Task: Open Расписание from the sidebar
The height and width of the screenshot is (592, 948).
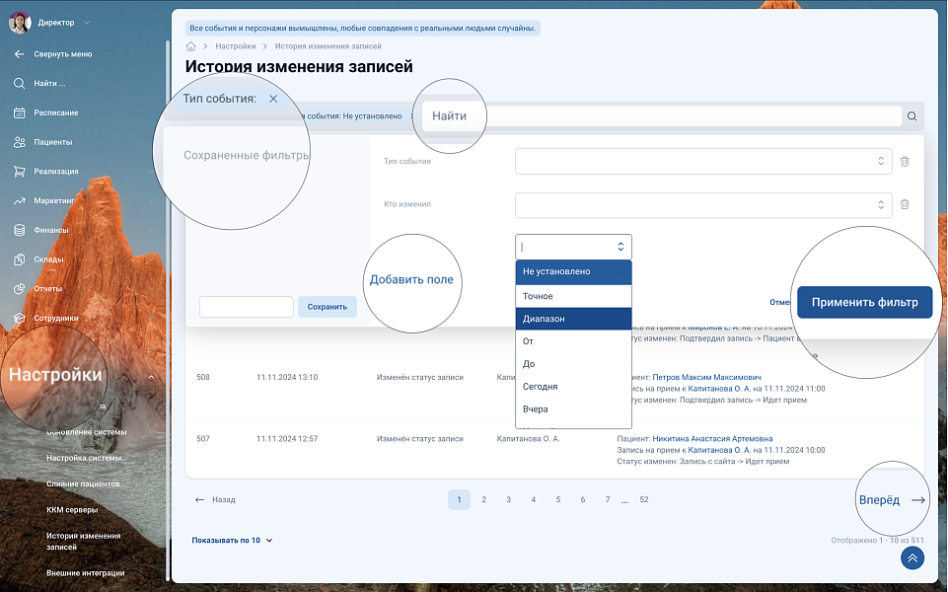Action: coord(55,112)
